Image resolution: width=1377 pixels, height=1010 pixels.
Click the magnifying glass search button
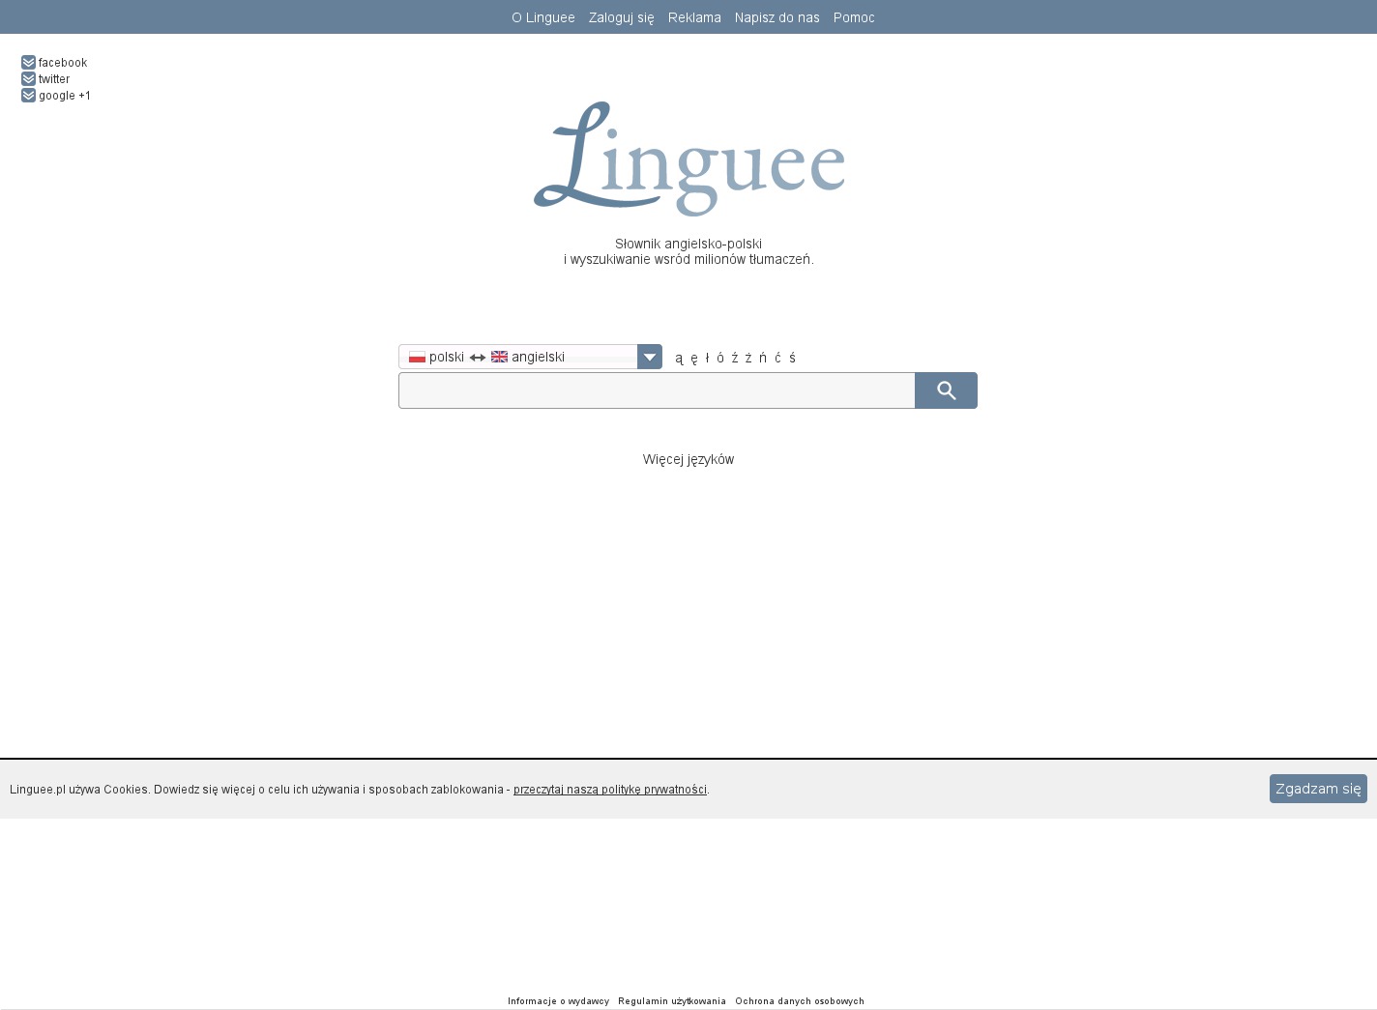(x=946, y=390)
